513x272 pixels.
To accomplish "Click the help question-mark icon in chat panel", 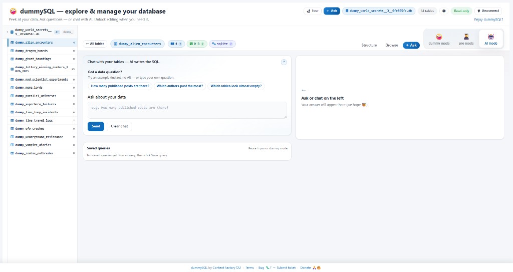I will 284,62.
